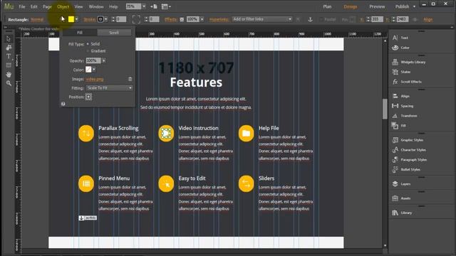Open the View menu
The image size is (456, 256).
click(x=78, y=6)
